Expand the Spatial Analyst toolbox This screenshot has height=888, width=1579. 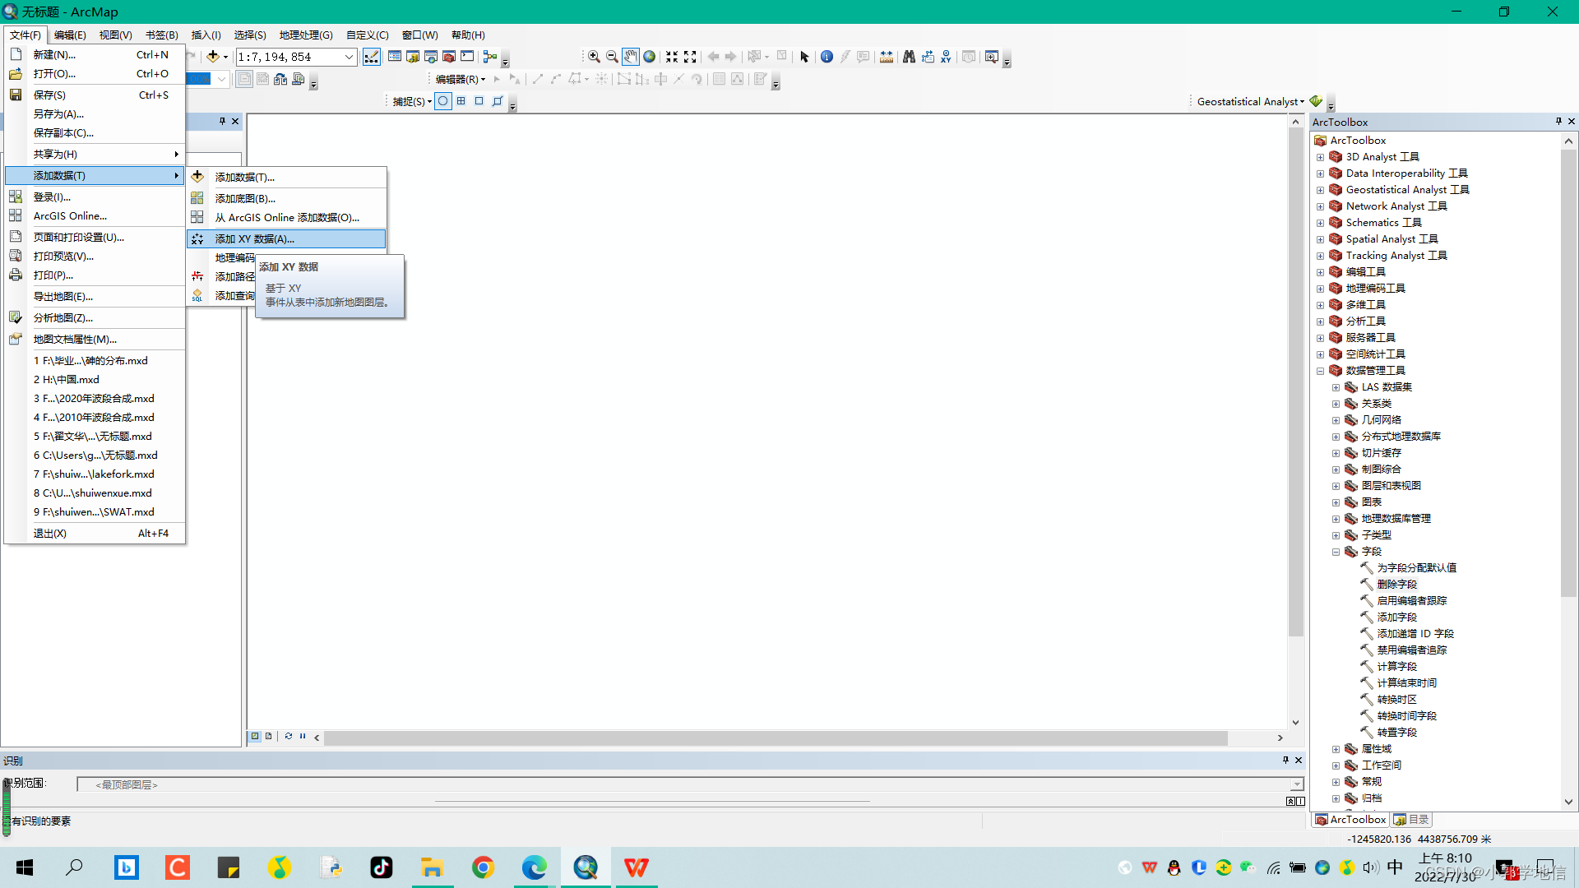(1320, 239)
